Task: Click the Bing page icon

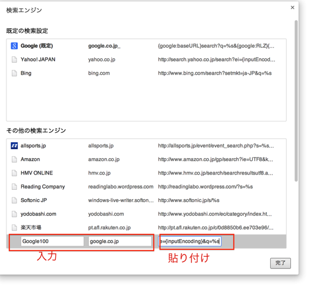Action: (14, 73)
